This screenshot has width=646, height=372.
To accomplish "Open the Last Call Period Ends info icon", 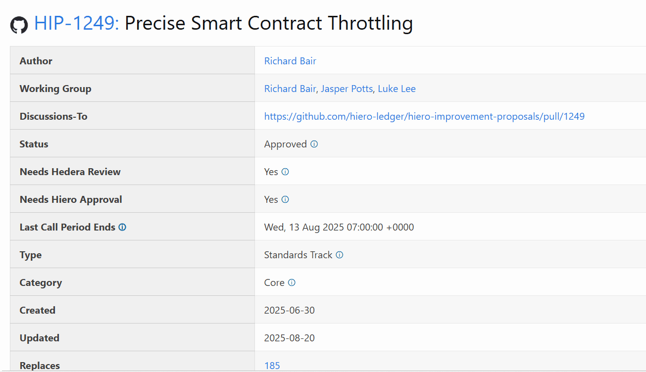I will pos(122,227).
